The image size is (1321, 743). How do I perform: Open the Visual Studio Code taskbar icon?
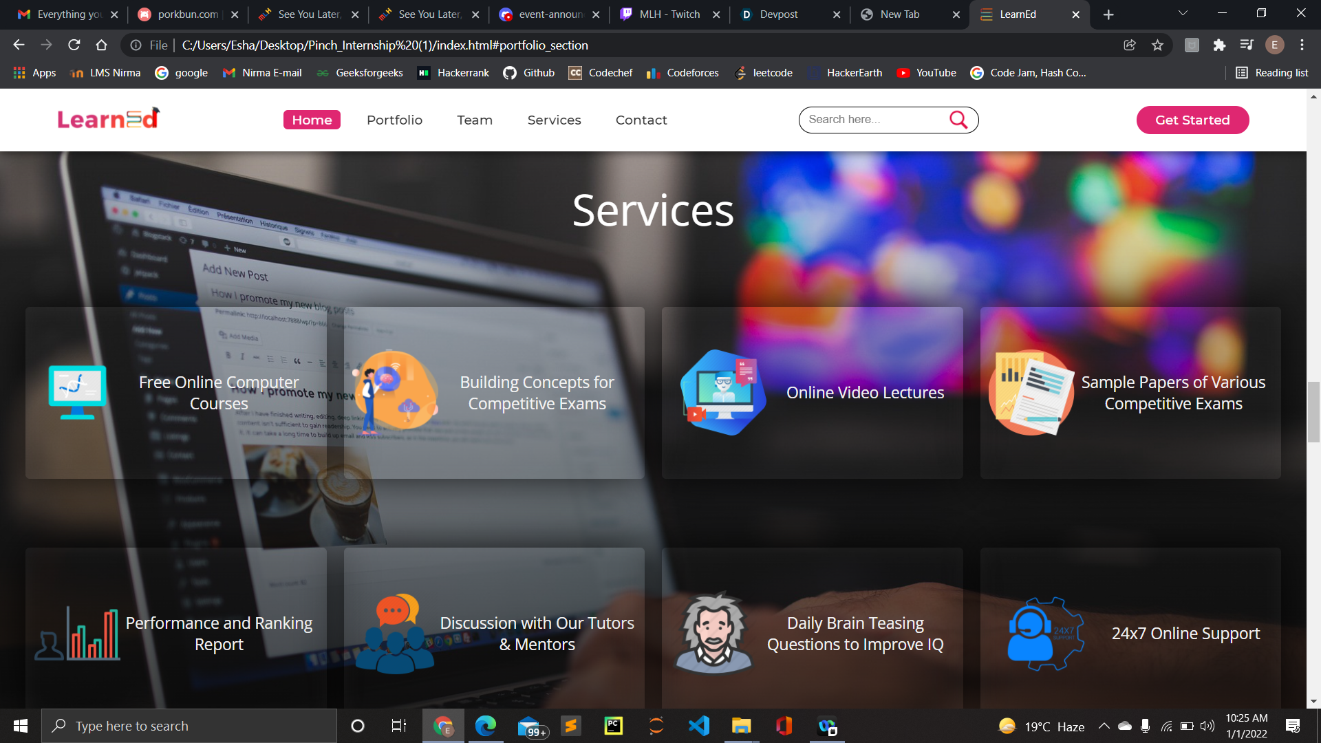tap(698, 726)
